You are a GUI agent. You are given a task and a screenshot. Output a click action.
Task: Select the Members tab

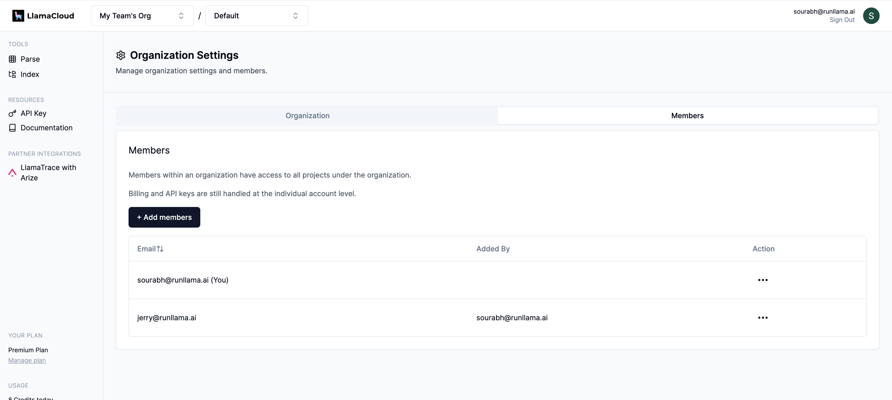687,116
